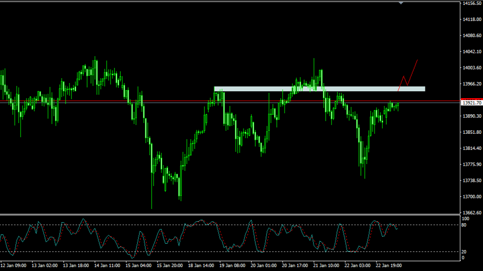Click price scale value 14003.60
The height and width of the screenshot is (271, 483).
point(472,68)
